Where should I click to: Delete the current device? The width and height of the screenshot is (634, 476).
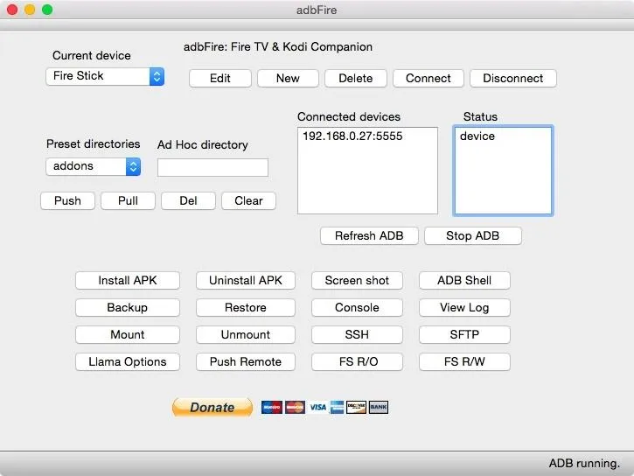[x=355, y=78]
